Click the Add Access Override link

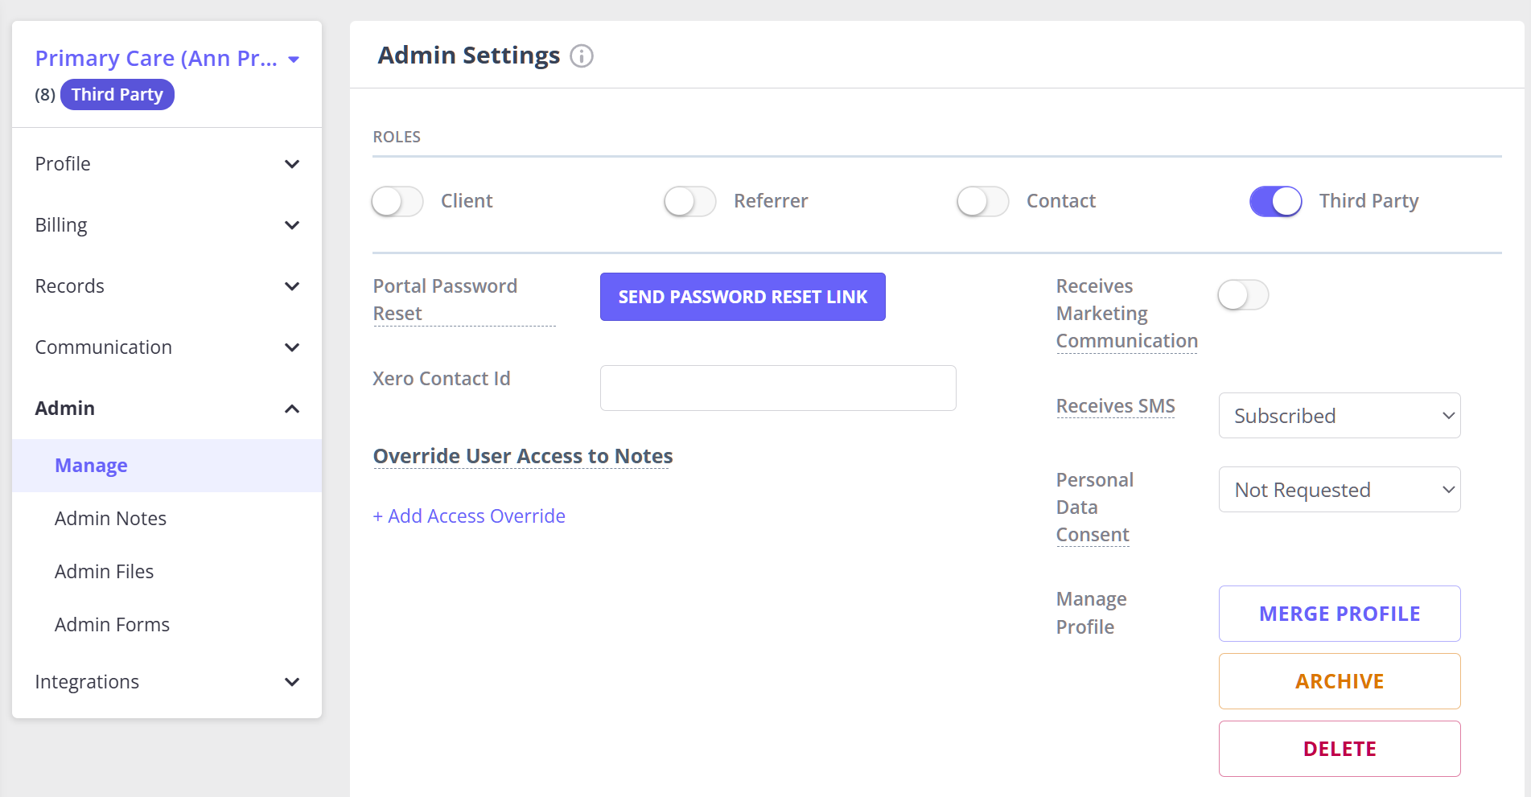point(469,516)
